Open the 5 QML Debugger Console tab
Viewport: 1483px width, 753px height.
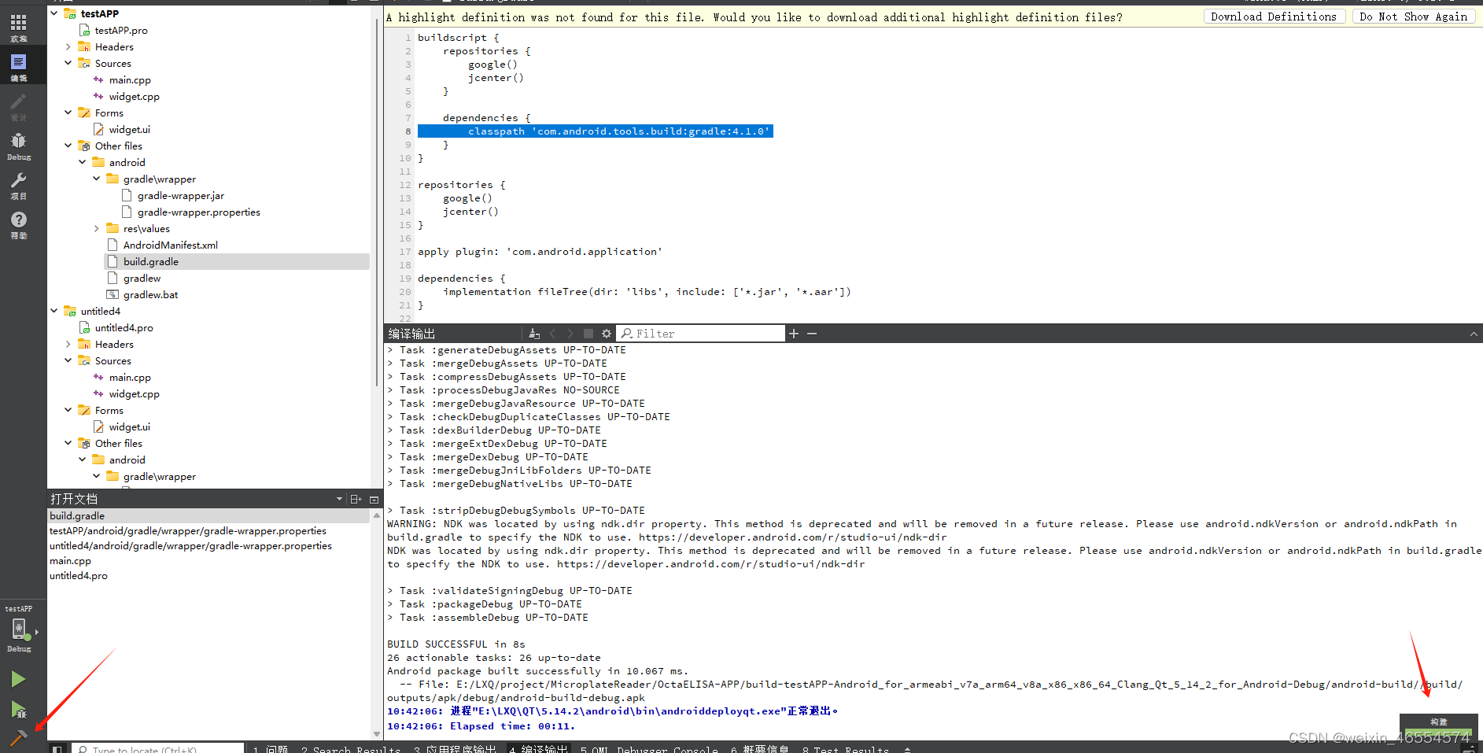click(x=649, y=749)
